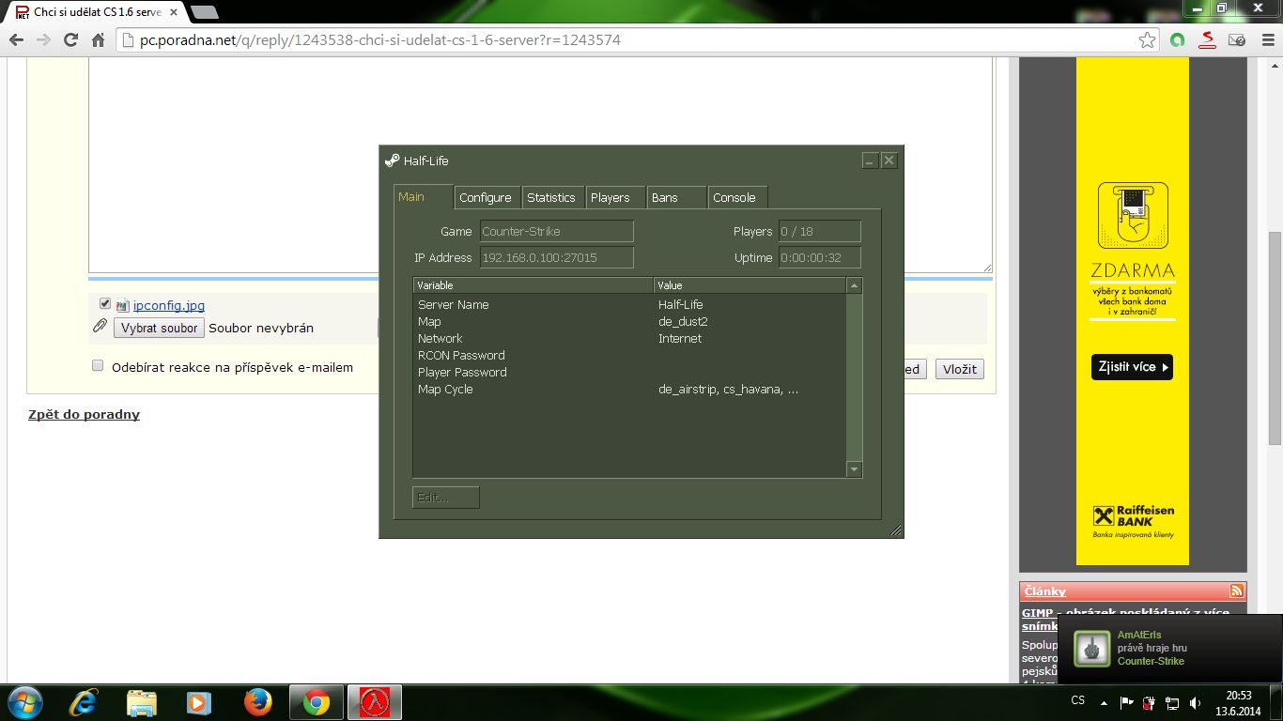
Task: Click the IP Address field
Action: click(557, 257)
